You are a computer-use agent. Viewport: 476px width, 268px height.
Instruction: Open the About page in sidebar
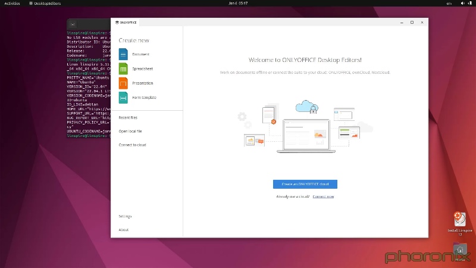coord(123,230)
